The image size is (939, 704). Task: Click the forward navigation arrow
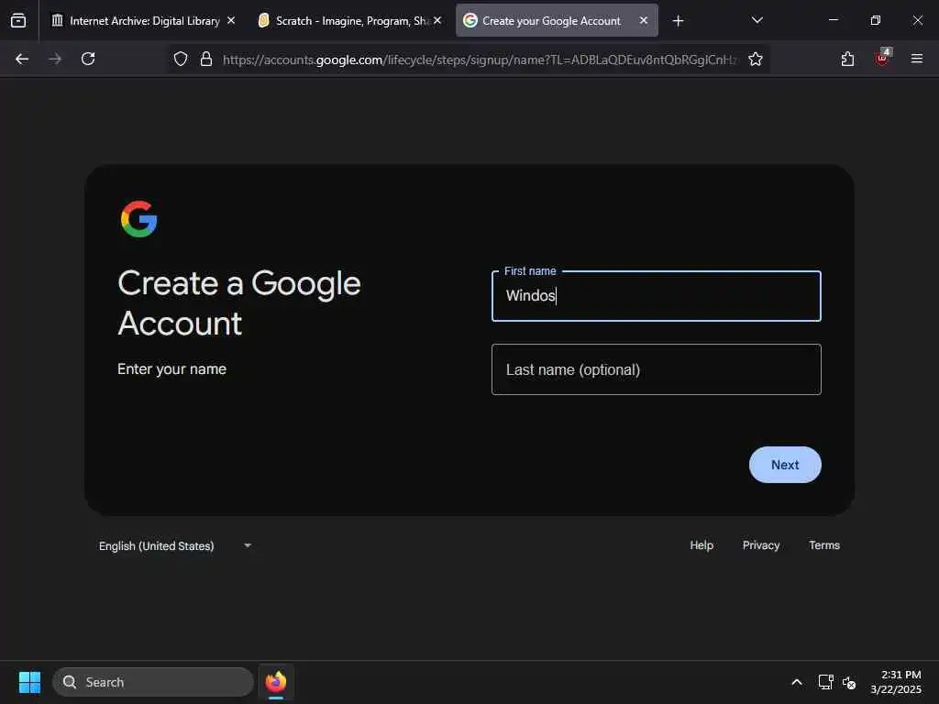click(55, 59)
